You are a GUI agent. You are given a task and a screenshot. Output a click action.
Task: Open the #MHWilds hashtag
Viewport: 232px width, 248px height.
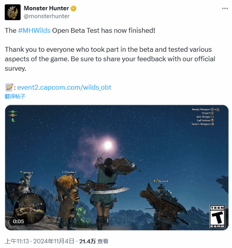click(x=34, y=30)
